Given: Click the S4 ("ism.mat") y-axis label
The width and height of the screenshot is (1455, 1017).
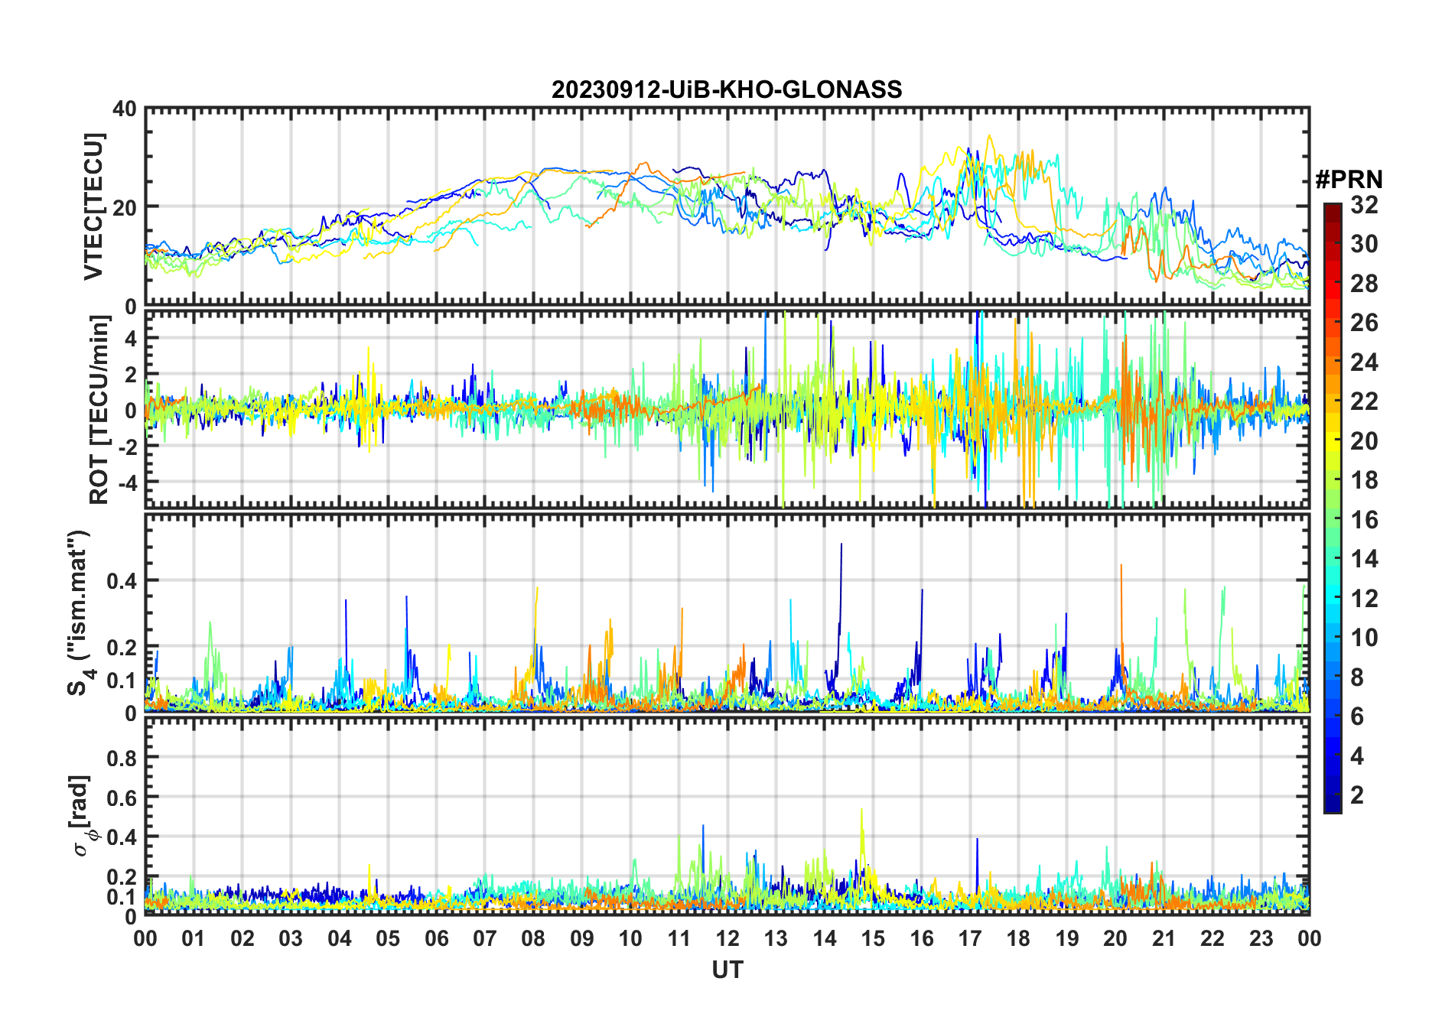Looking at the screenshot, I should point(80,613).
